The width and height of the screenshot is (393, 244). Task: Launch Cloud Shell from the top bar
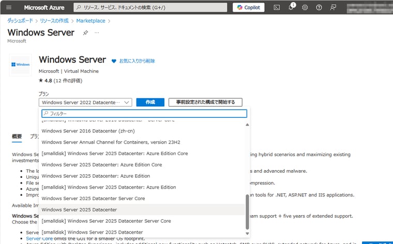[x=277, y=7]
